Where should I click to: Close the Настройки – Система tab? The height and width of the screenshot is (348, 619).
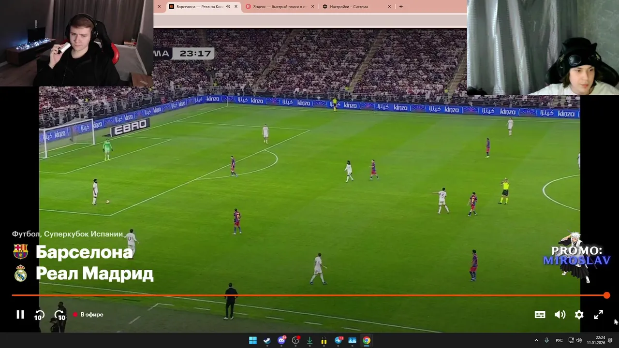point(389,7)
